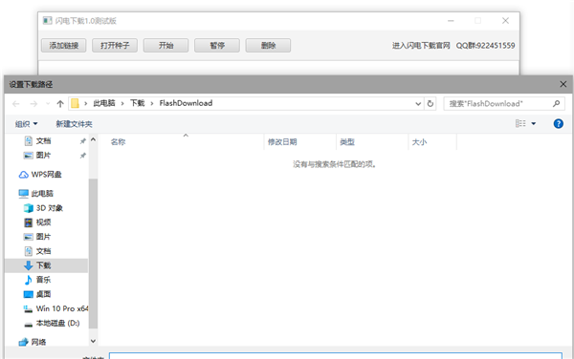This screenshot has height=359, width=574.
Task: Select 下载 in the address breadcrumb
Action: click(x=137, y=103)
